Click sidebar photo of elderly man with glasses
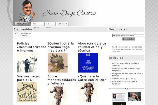The width and height of the screenshot is (158, 105). coord(134,97)
